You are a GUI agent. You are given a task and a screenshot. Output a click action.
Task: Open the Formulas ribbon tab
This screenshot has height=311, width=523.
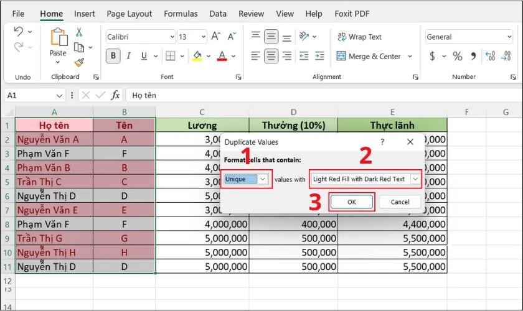(181, 14)
